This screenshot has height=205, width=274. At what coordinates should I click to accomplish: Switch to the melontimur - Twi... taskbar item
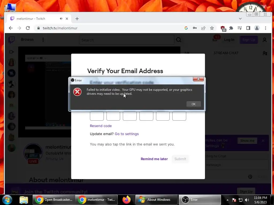[96, 200]
